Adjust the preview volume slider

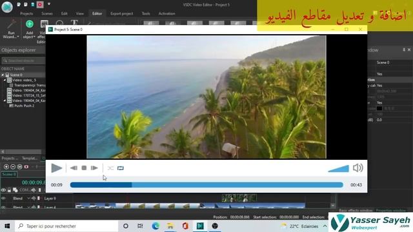338,168
